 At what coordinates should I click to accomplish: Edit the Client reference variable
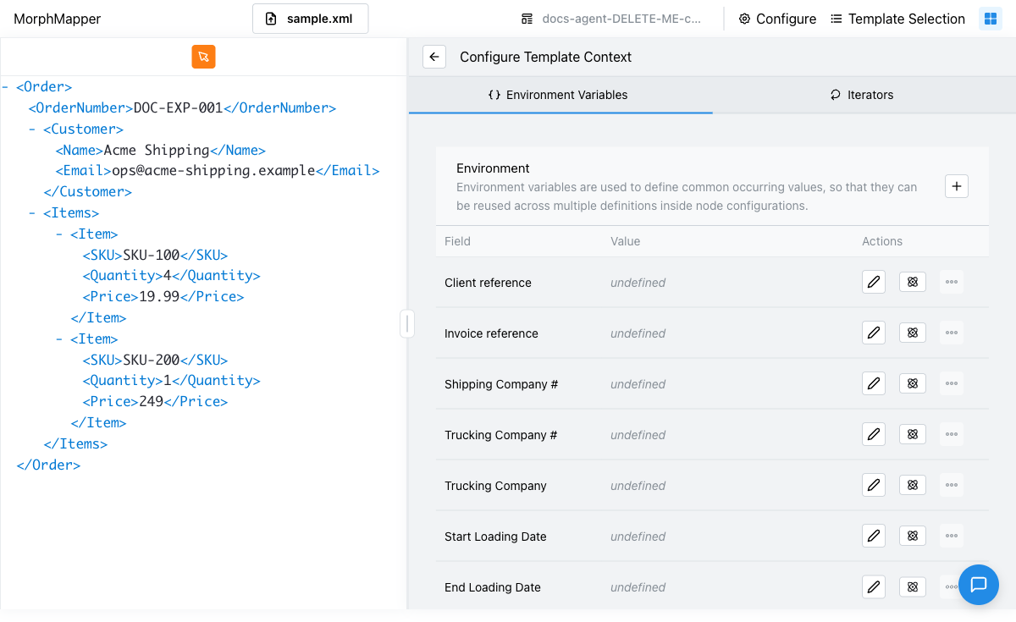(x=874, y=282)
